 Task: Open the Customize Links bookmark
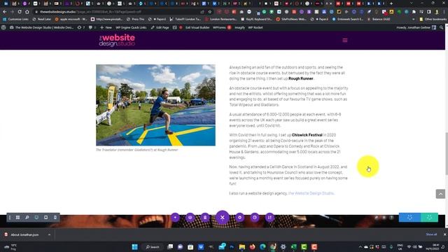[x=15, y=19]
